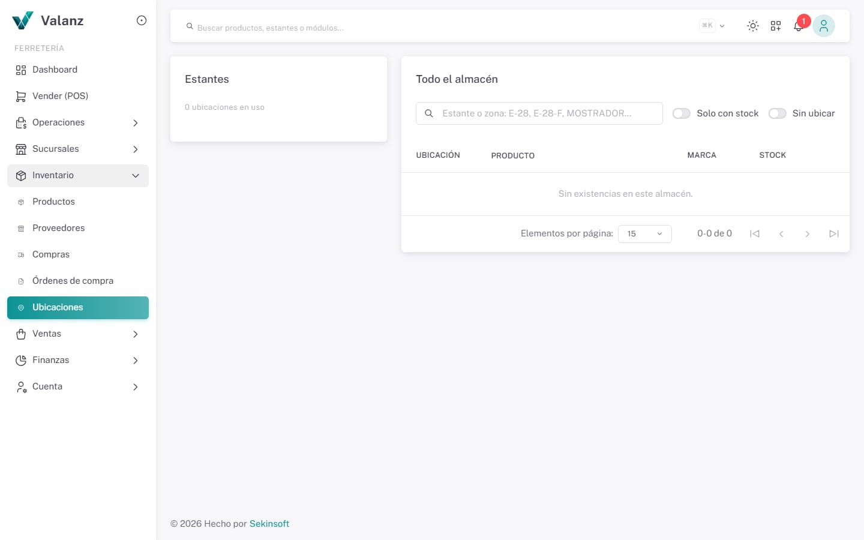Click the Estante o zona filter field
The width and height of the screenshot is (864, 540).
coord(539,113)
